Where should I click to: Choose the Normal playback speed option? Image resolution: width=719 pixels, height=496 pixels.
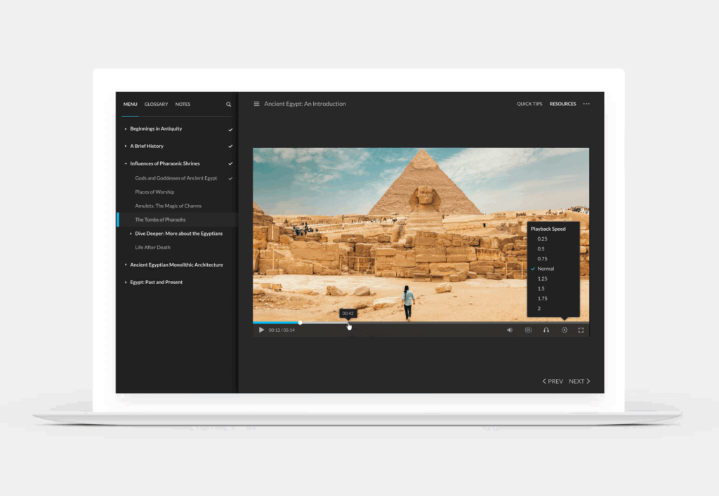(x=546, y=269)
